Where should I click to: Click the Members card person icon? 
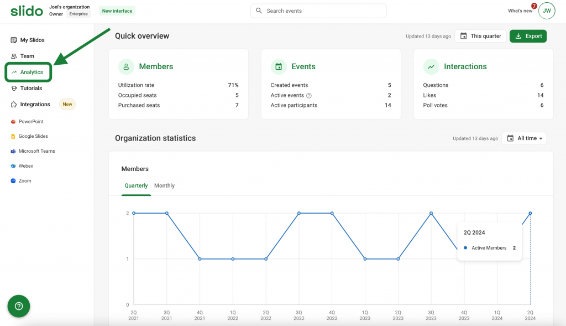126,66
